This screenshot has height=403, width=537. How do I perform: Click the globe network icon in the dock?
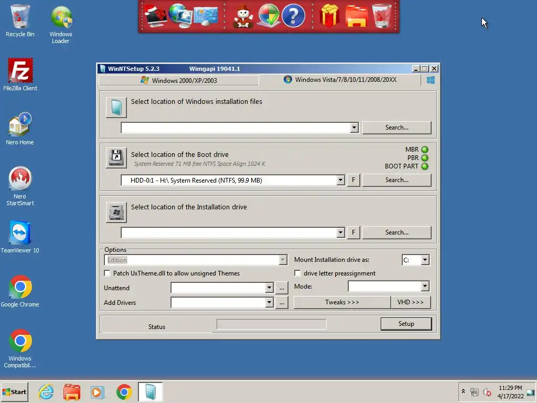[x=180, y=15]
